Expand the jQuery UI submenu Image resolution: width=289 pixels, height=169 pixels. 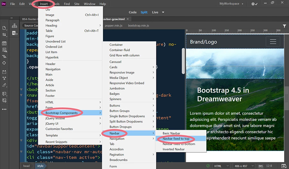[70, 124]
